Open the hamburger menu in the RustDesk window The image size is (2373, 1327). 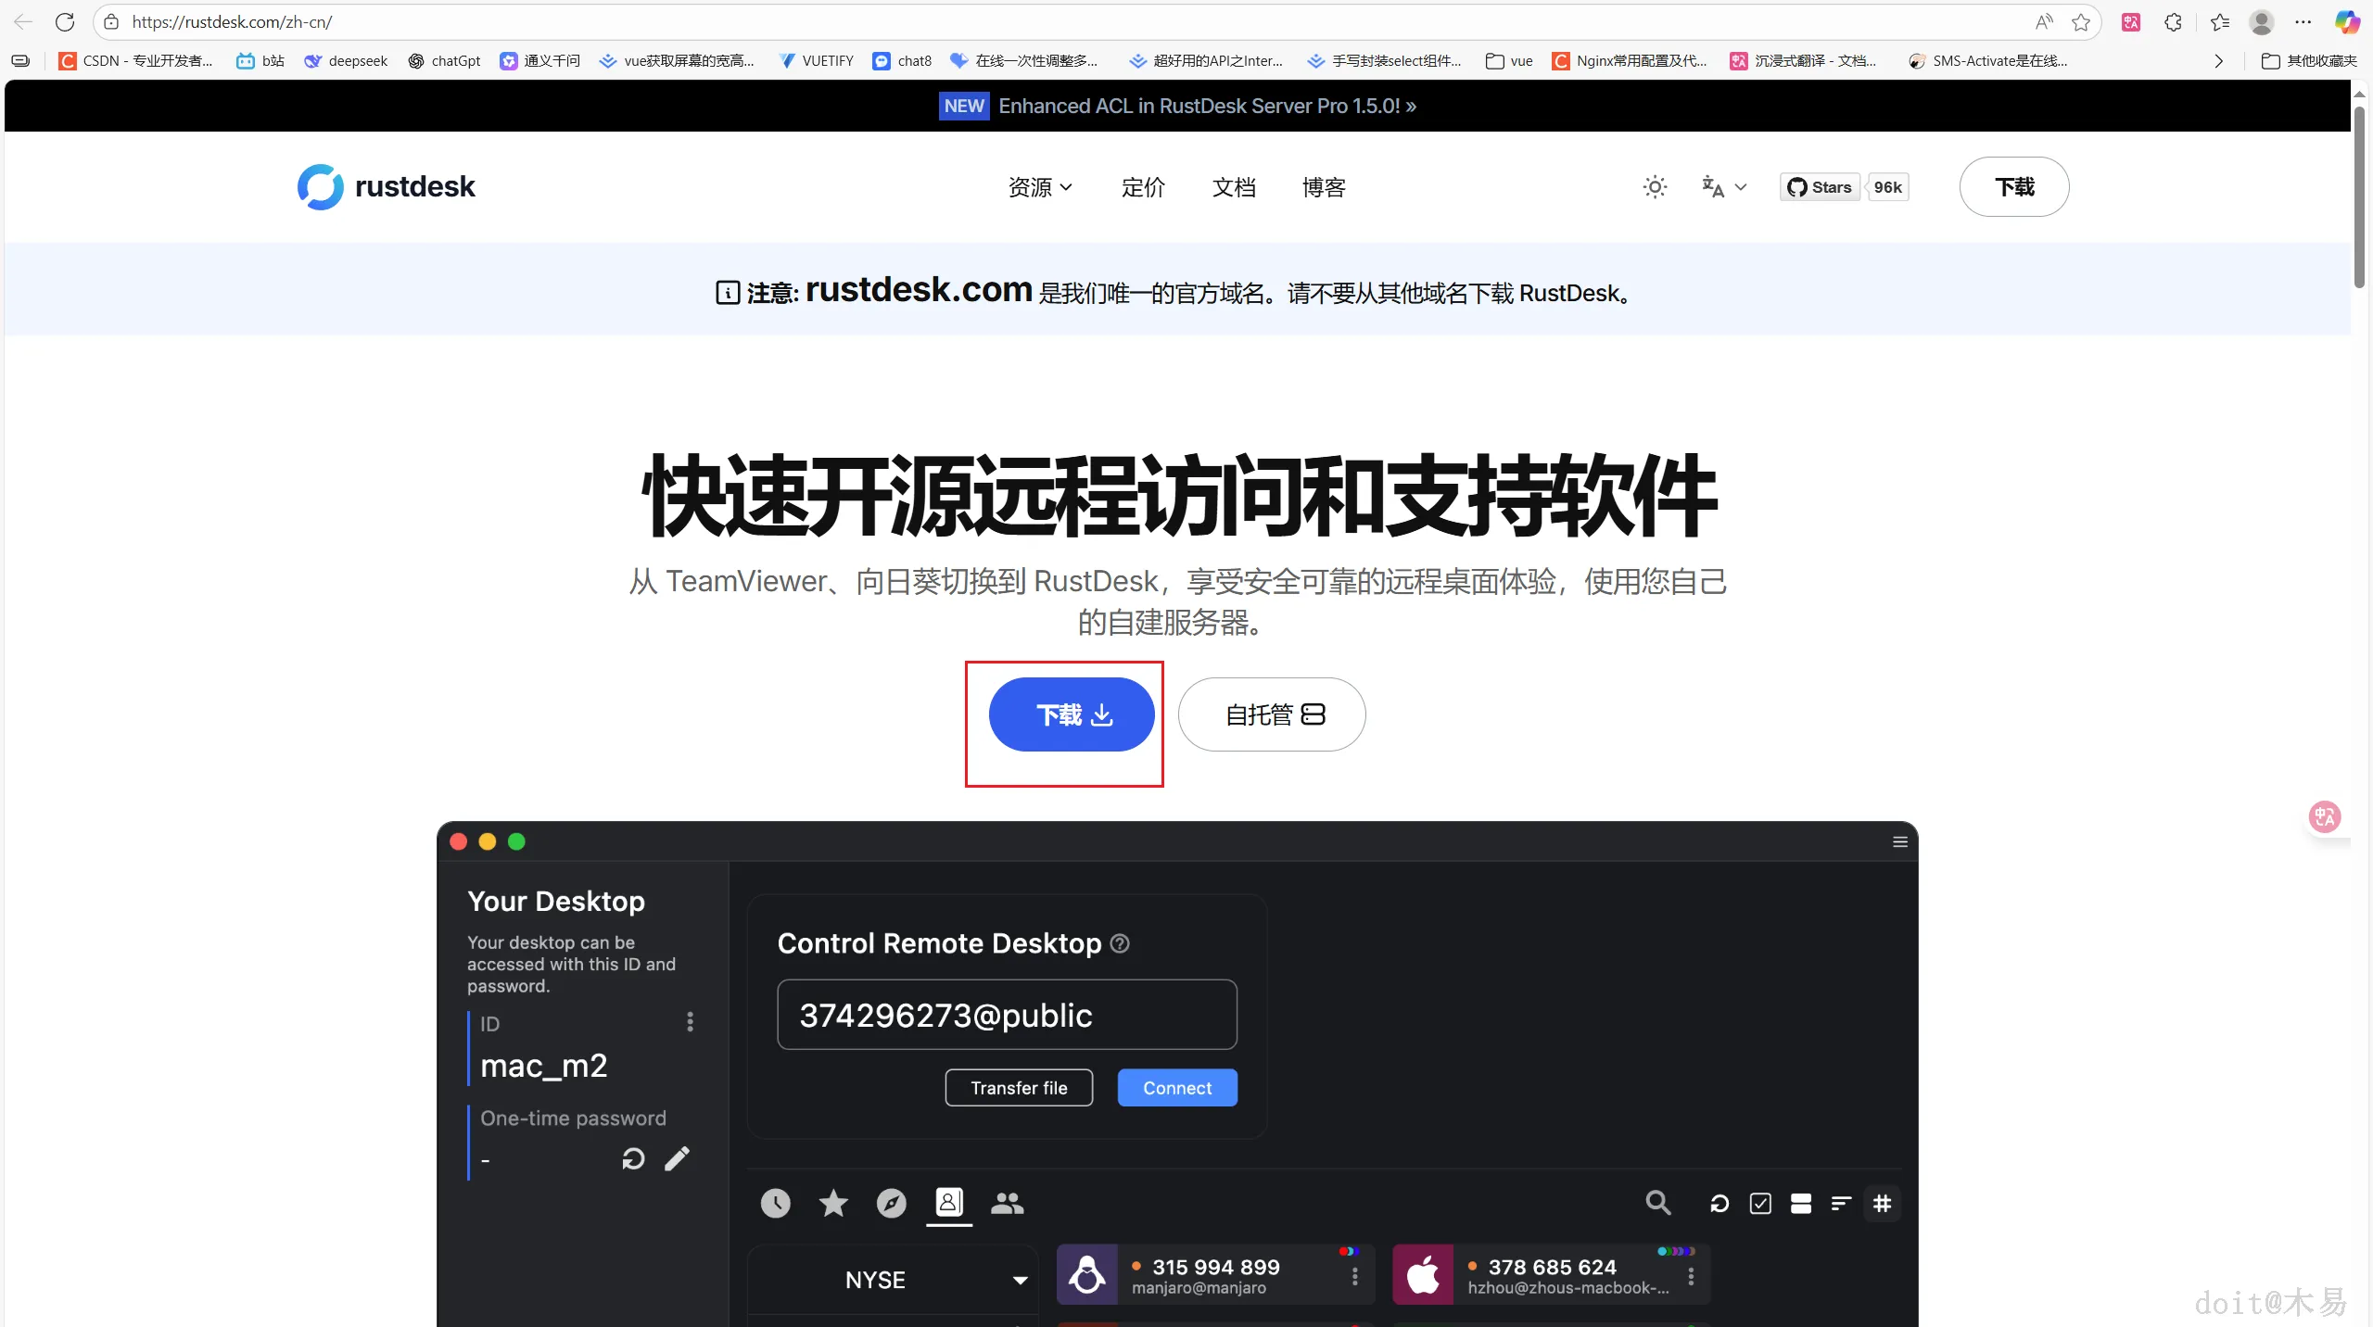(x=1900, y=841)
